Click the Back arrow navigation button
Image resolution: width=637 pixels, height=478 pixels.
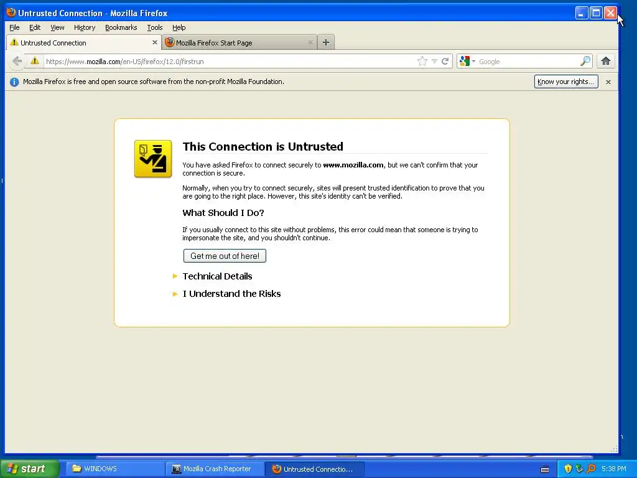[17, 62]
